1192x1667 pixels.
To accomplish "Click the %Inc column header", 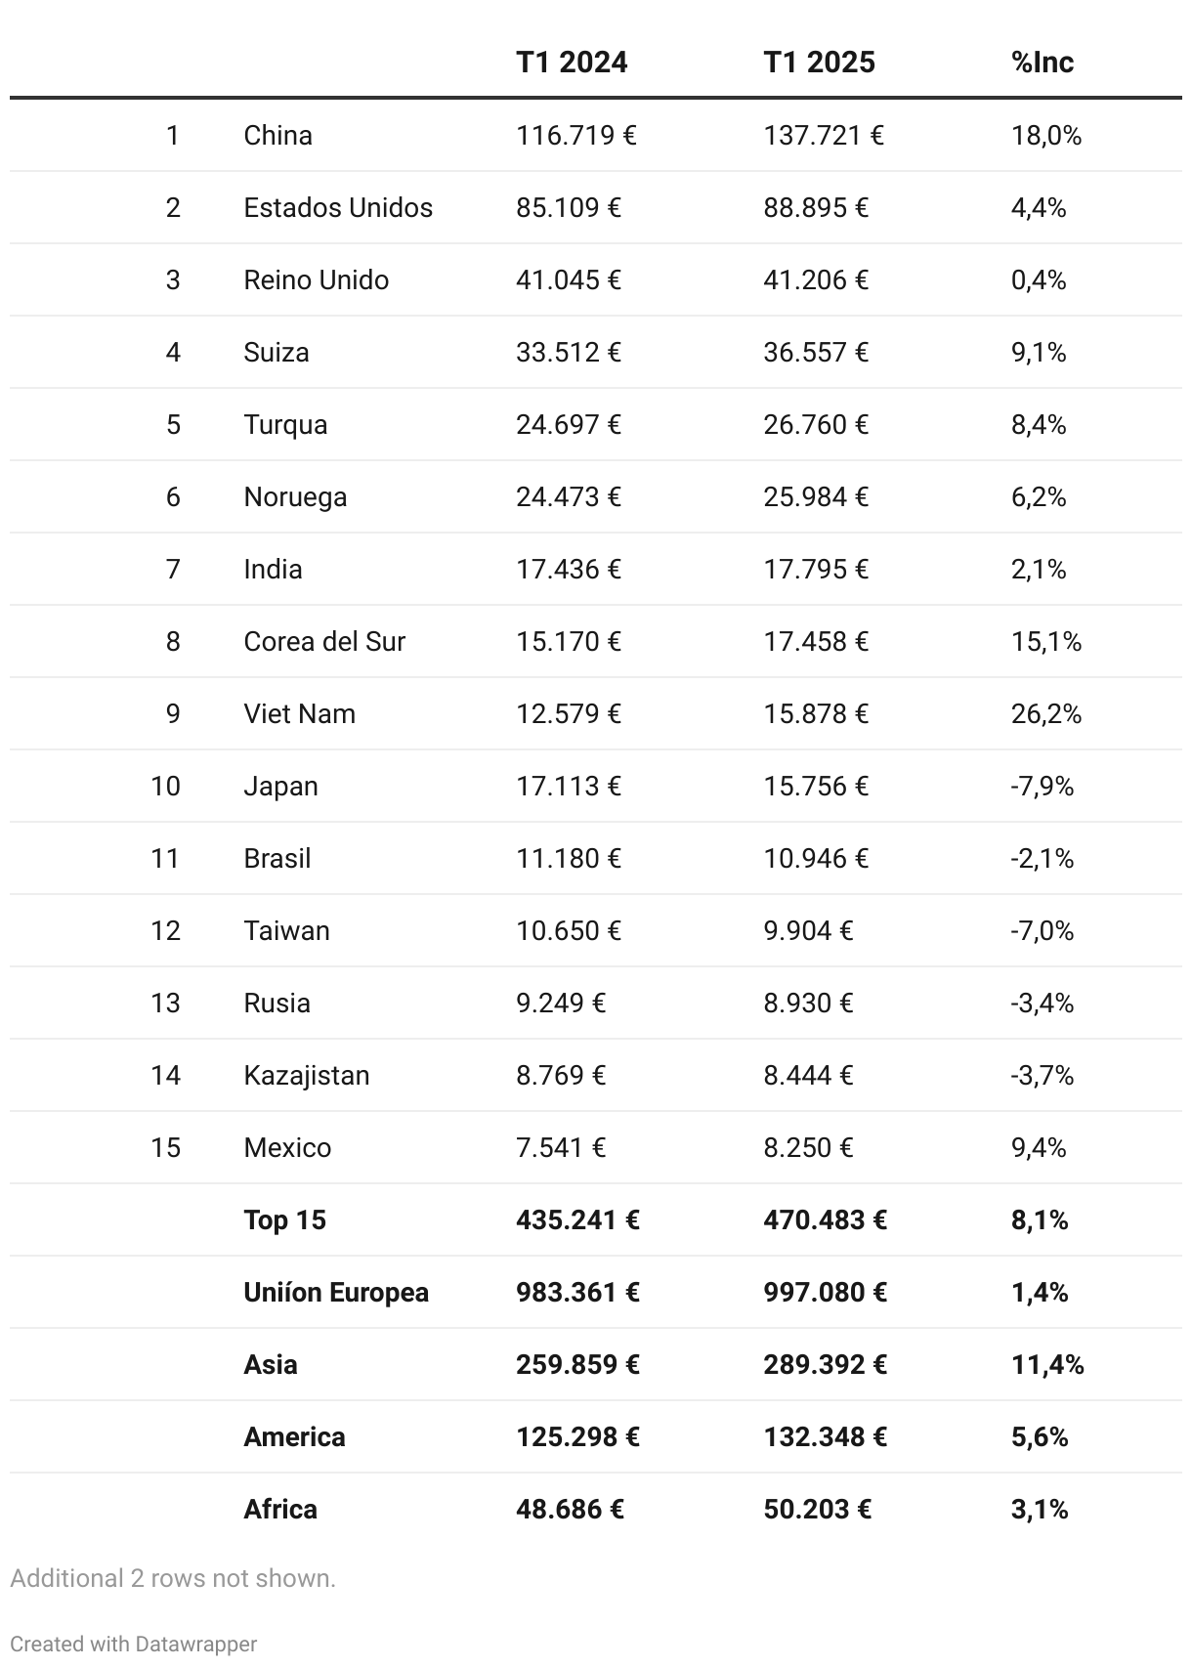I will (x=1042, y=63).
